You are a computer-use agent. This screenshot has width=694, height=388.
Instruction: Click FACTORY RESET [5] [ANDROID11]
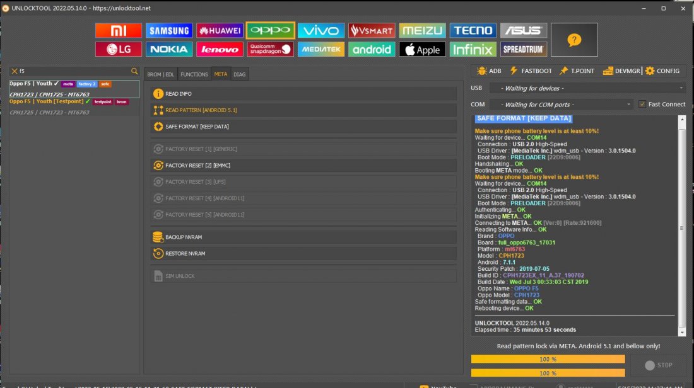303,214
